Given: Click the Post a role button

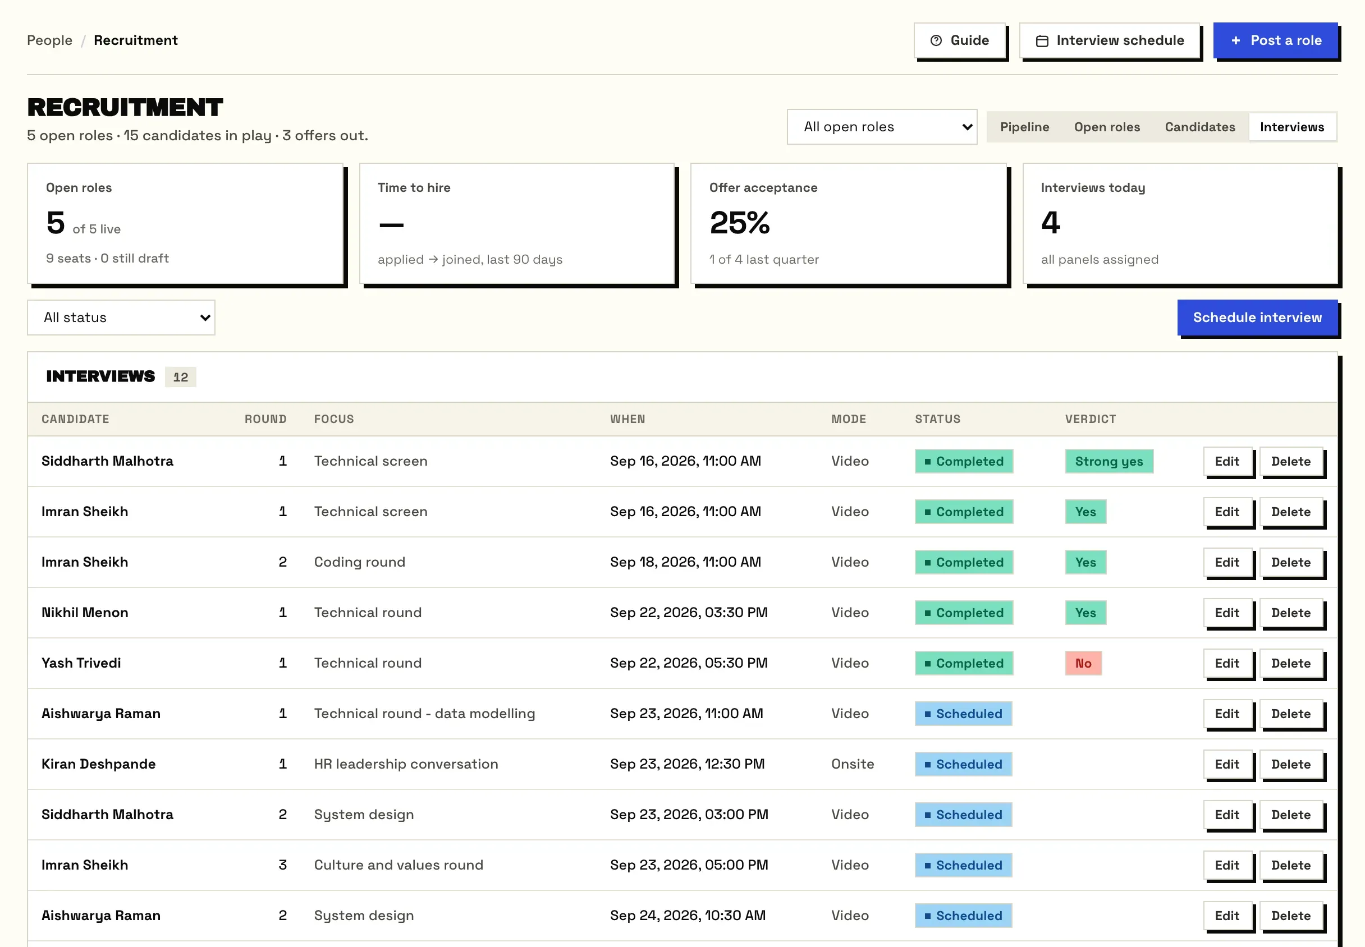Looking at the screenshot, I should (x=1275, y=40).
